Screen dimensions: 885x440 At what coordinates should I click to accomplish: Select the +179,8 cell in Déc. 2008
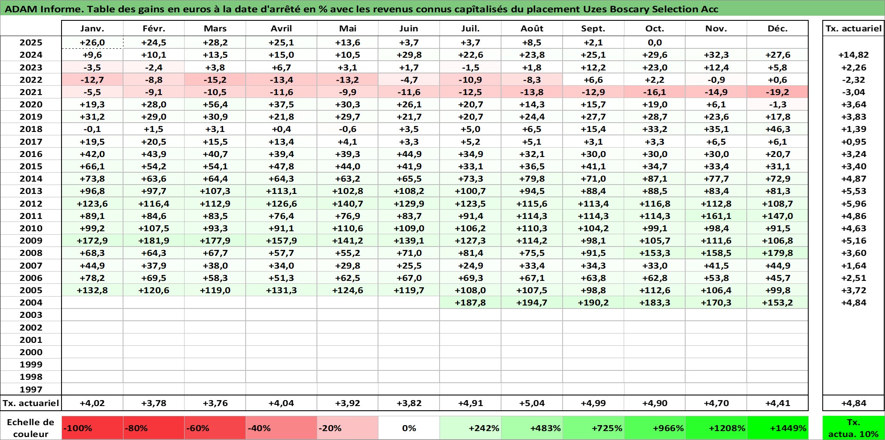coord(778,253)
